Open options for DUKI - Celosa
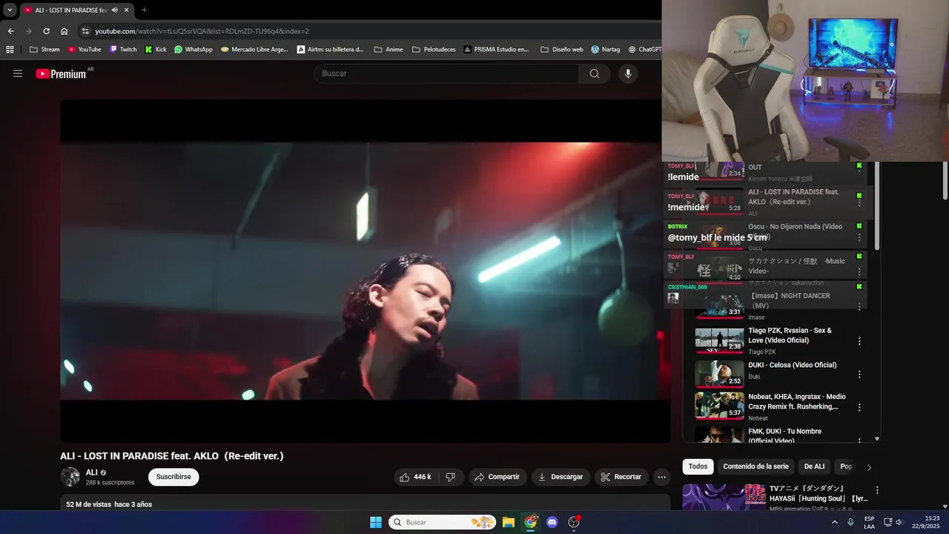 859,375
